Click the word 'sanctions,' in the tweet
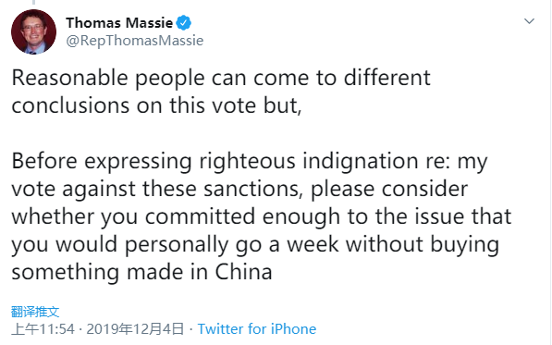The width and height of the screenshot is (552, 345). pyautogui.click(x=253, y=190)
